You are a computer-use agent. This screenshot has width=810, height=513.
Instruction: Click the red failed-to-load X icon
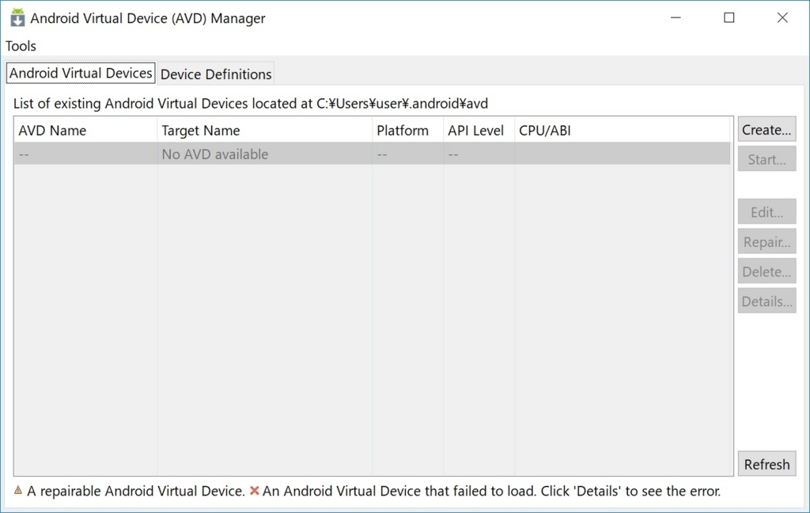click(x=254, y=490)
